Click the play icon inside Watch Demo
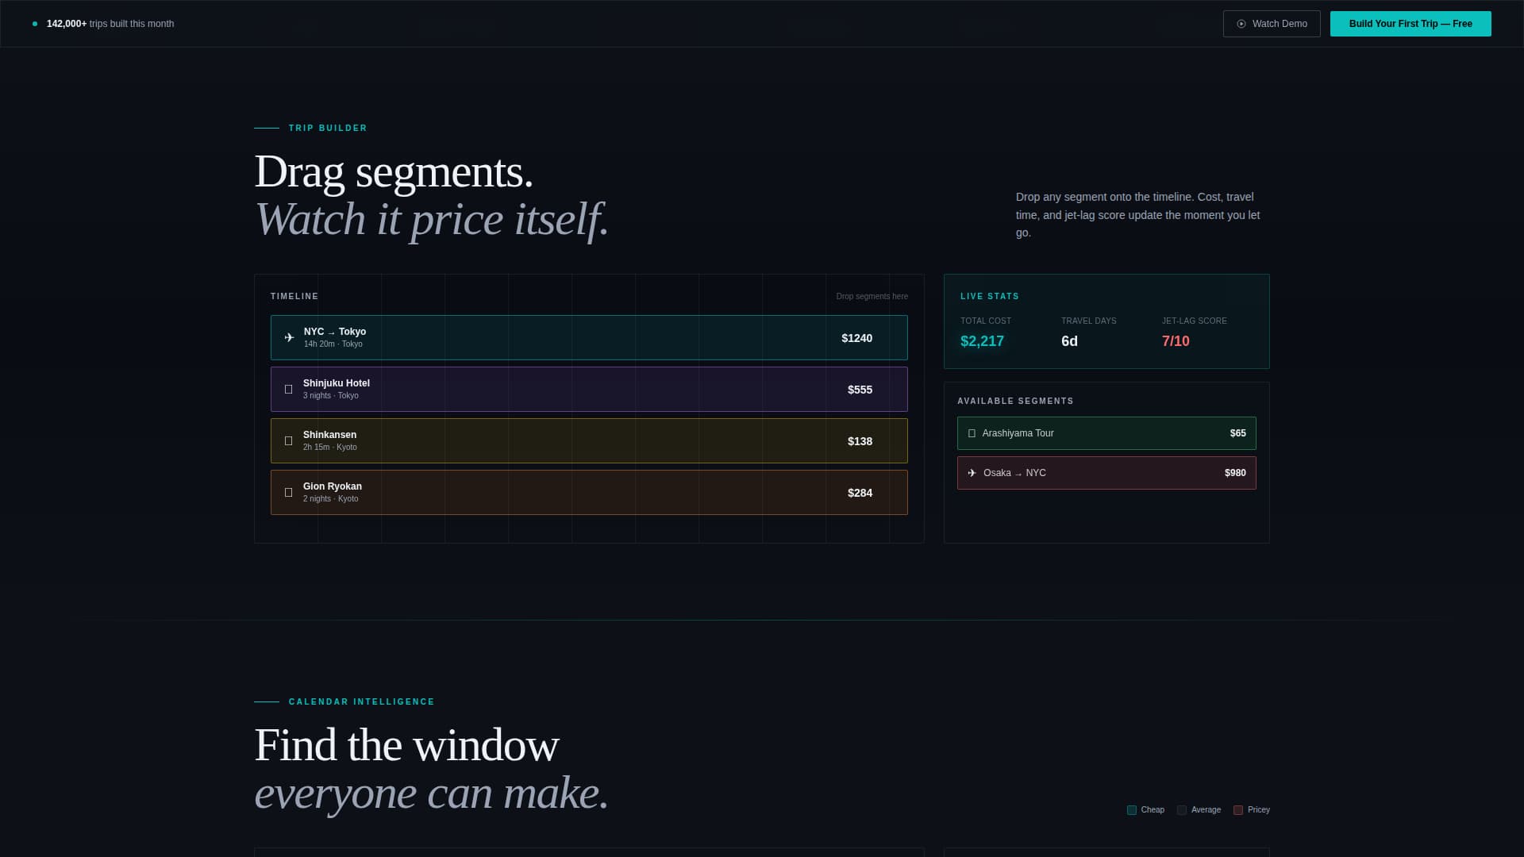1524x857 pixels. coord(1240,24)
